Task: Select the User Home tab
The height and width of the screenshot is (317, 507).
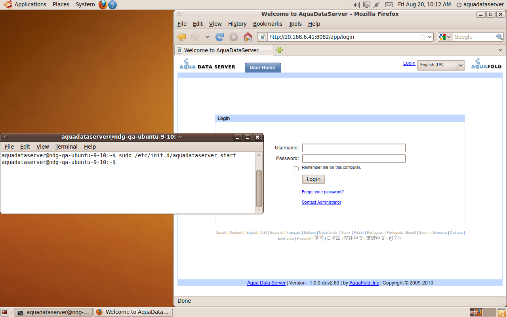Action: 263,68
